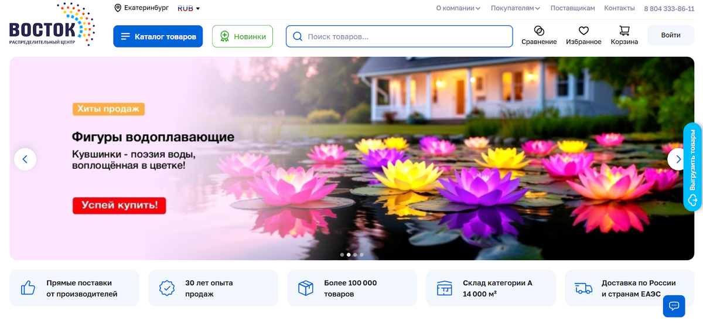The height and width of the screenshot is (331, 703).
Task: Click the Войти login button
Action: tap(671, 35)
